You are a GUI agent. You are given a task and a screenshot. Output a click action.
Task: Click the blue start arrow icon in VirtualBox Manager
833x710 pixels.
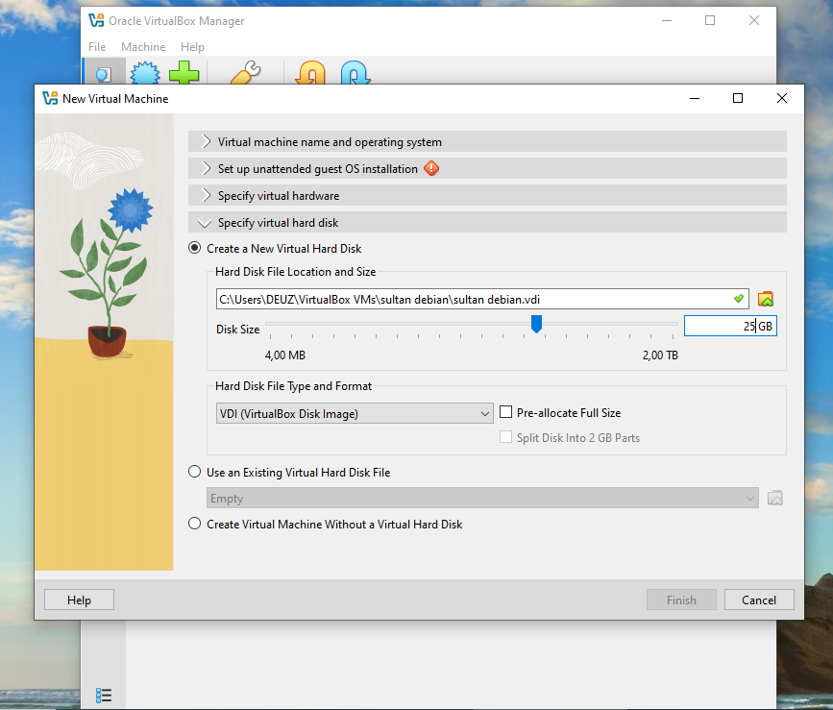tap(355, 73)
